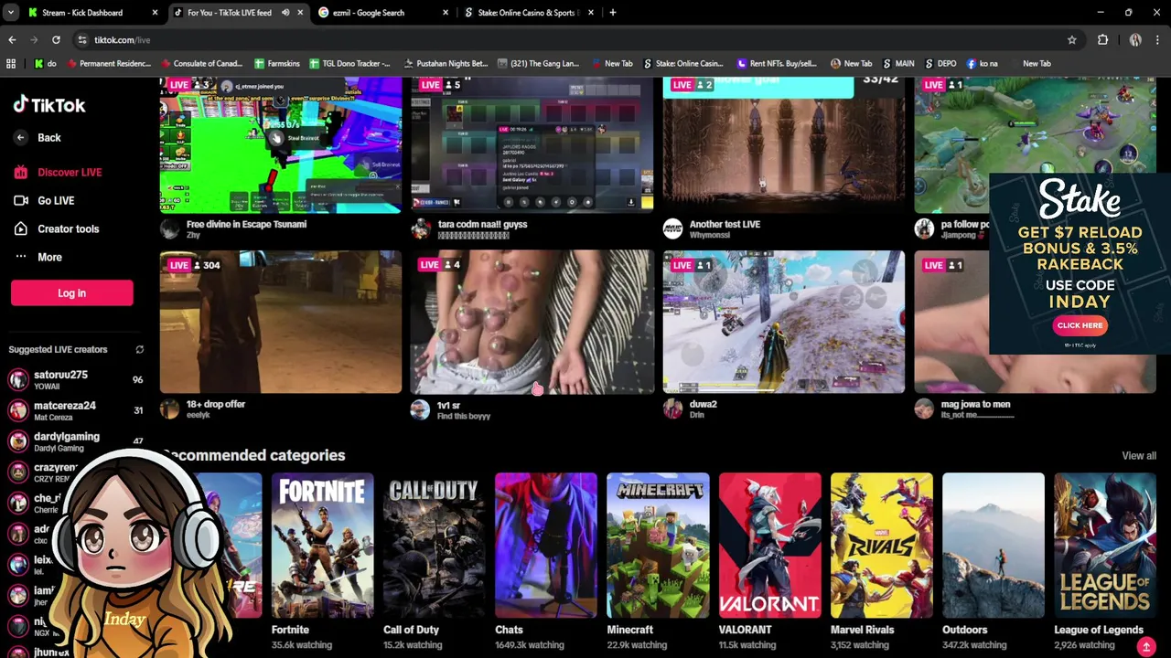
Task: Watch the Another test LIVE stream
Action: pos(784,144)
